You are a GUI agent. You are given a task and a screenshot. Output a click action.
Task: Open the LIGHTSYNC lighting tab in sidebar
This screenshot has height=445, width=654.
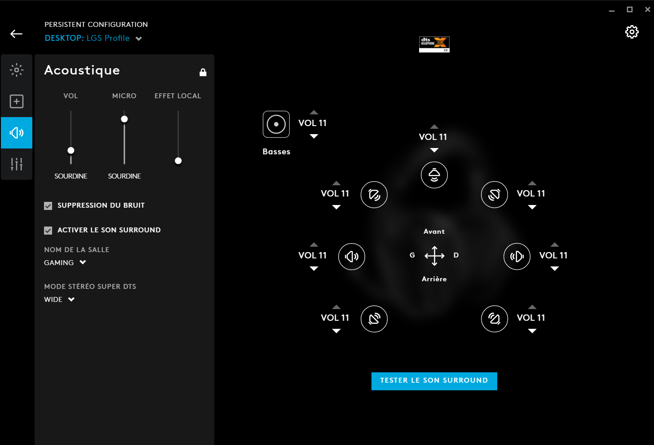[x=17, y=70]
